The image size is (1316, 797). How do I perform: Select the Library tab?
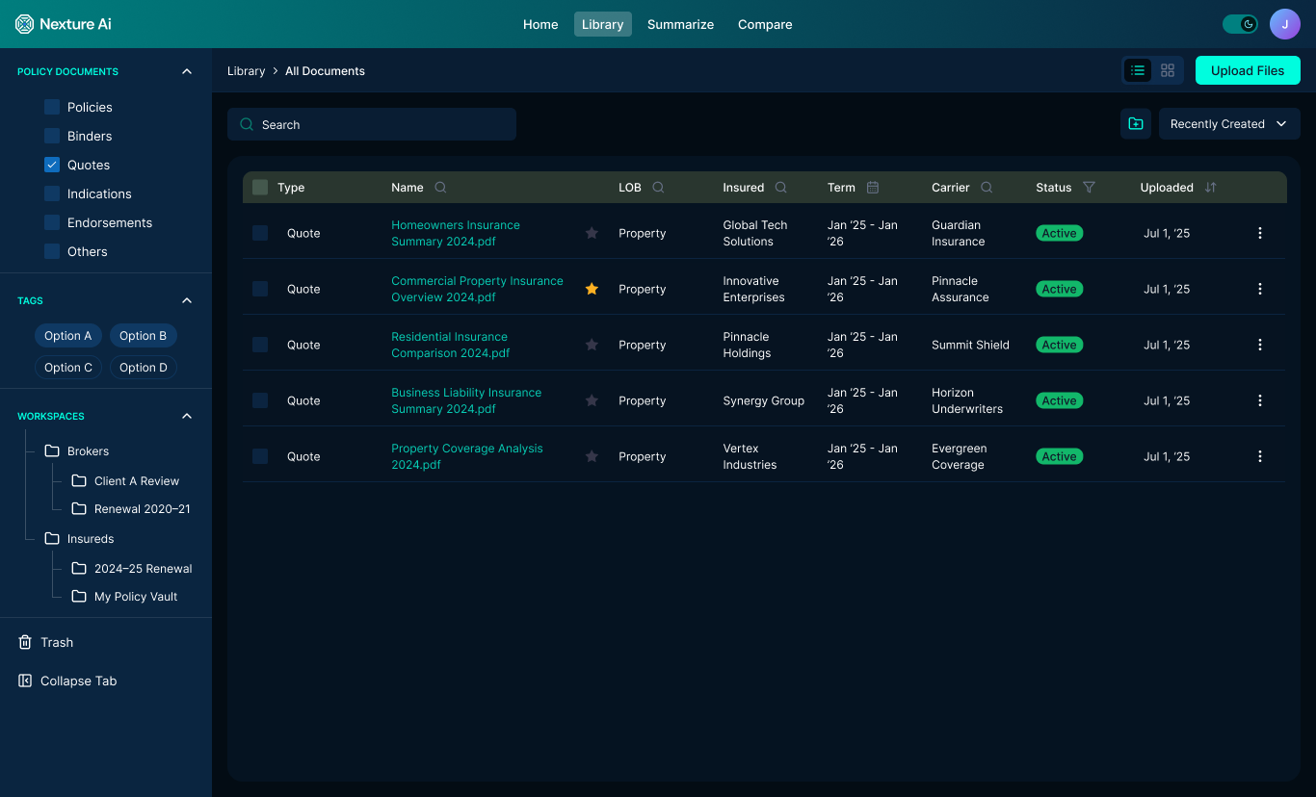603,24
